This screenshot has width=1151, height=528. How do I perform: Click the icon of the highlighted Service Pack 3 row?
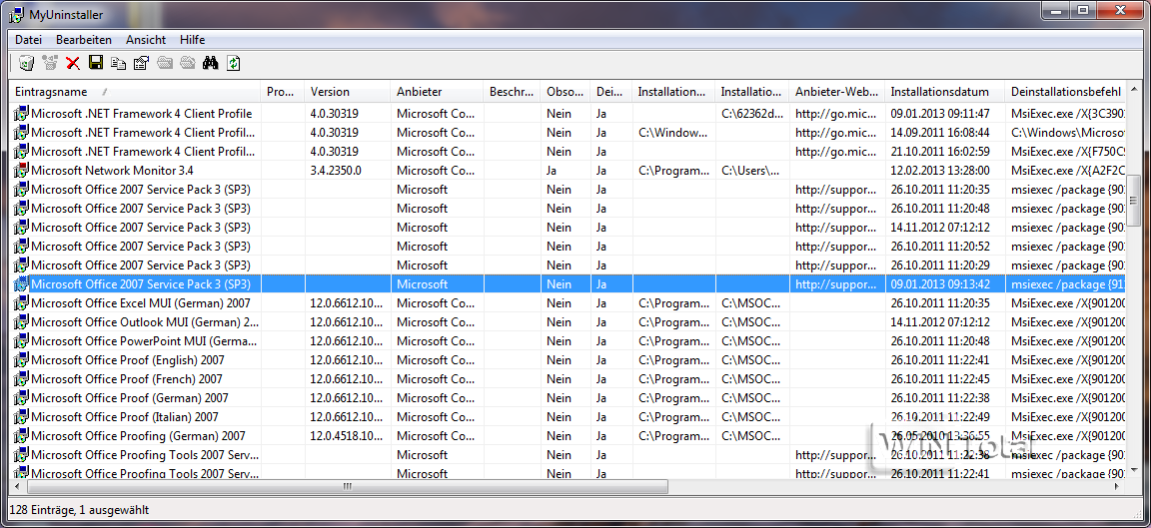21,283
